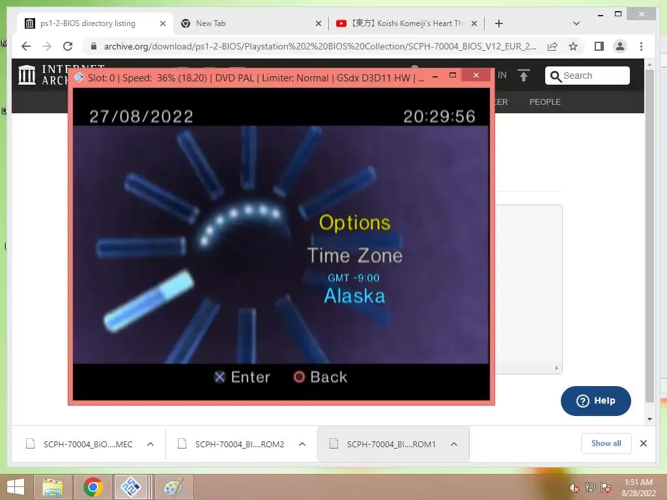Click the right arrow of the horizontal scrollbar
The height and width of the screenshot is (500, 667).
pos(557,368)
